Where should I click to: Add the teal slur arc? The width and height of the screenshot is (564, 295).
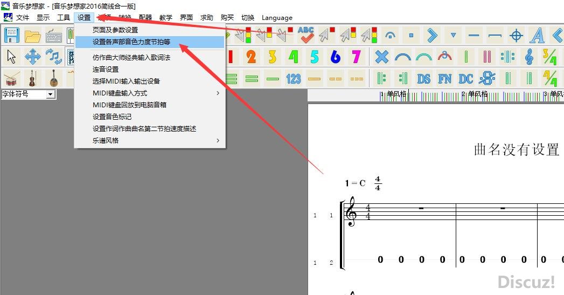pyautogui.click(x=424, y=57)
